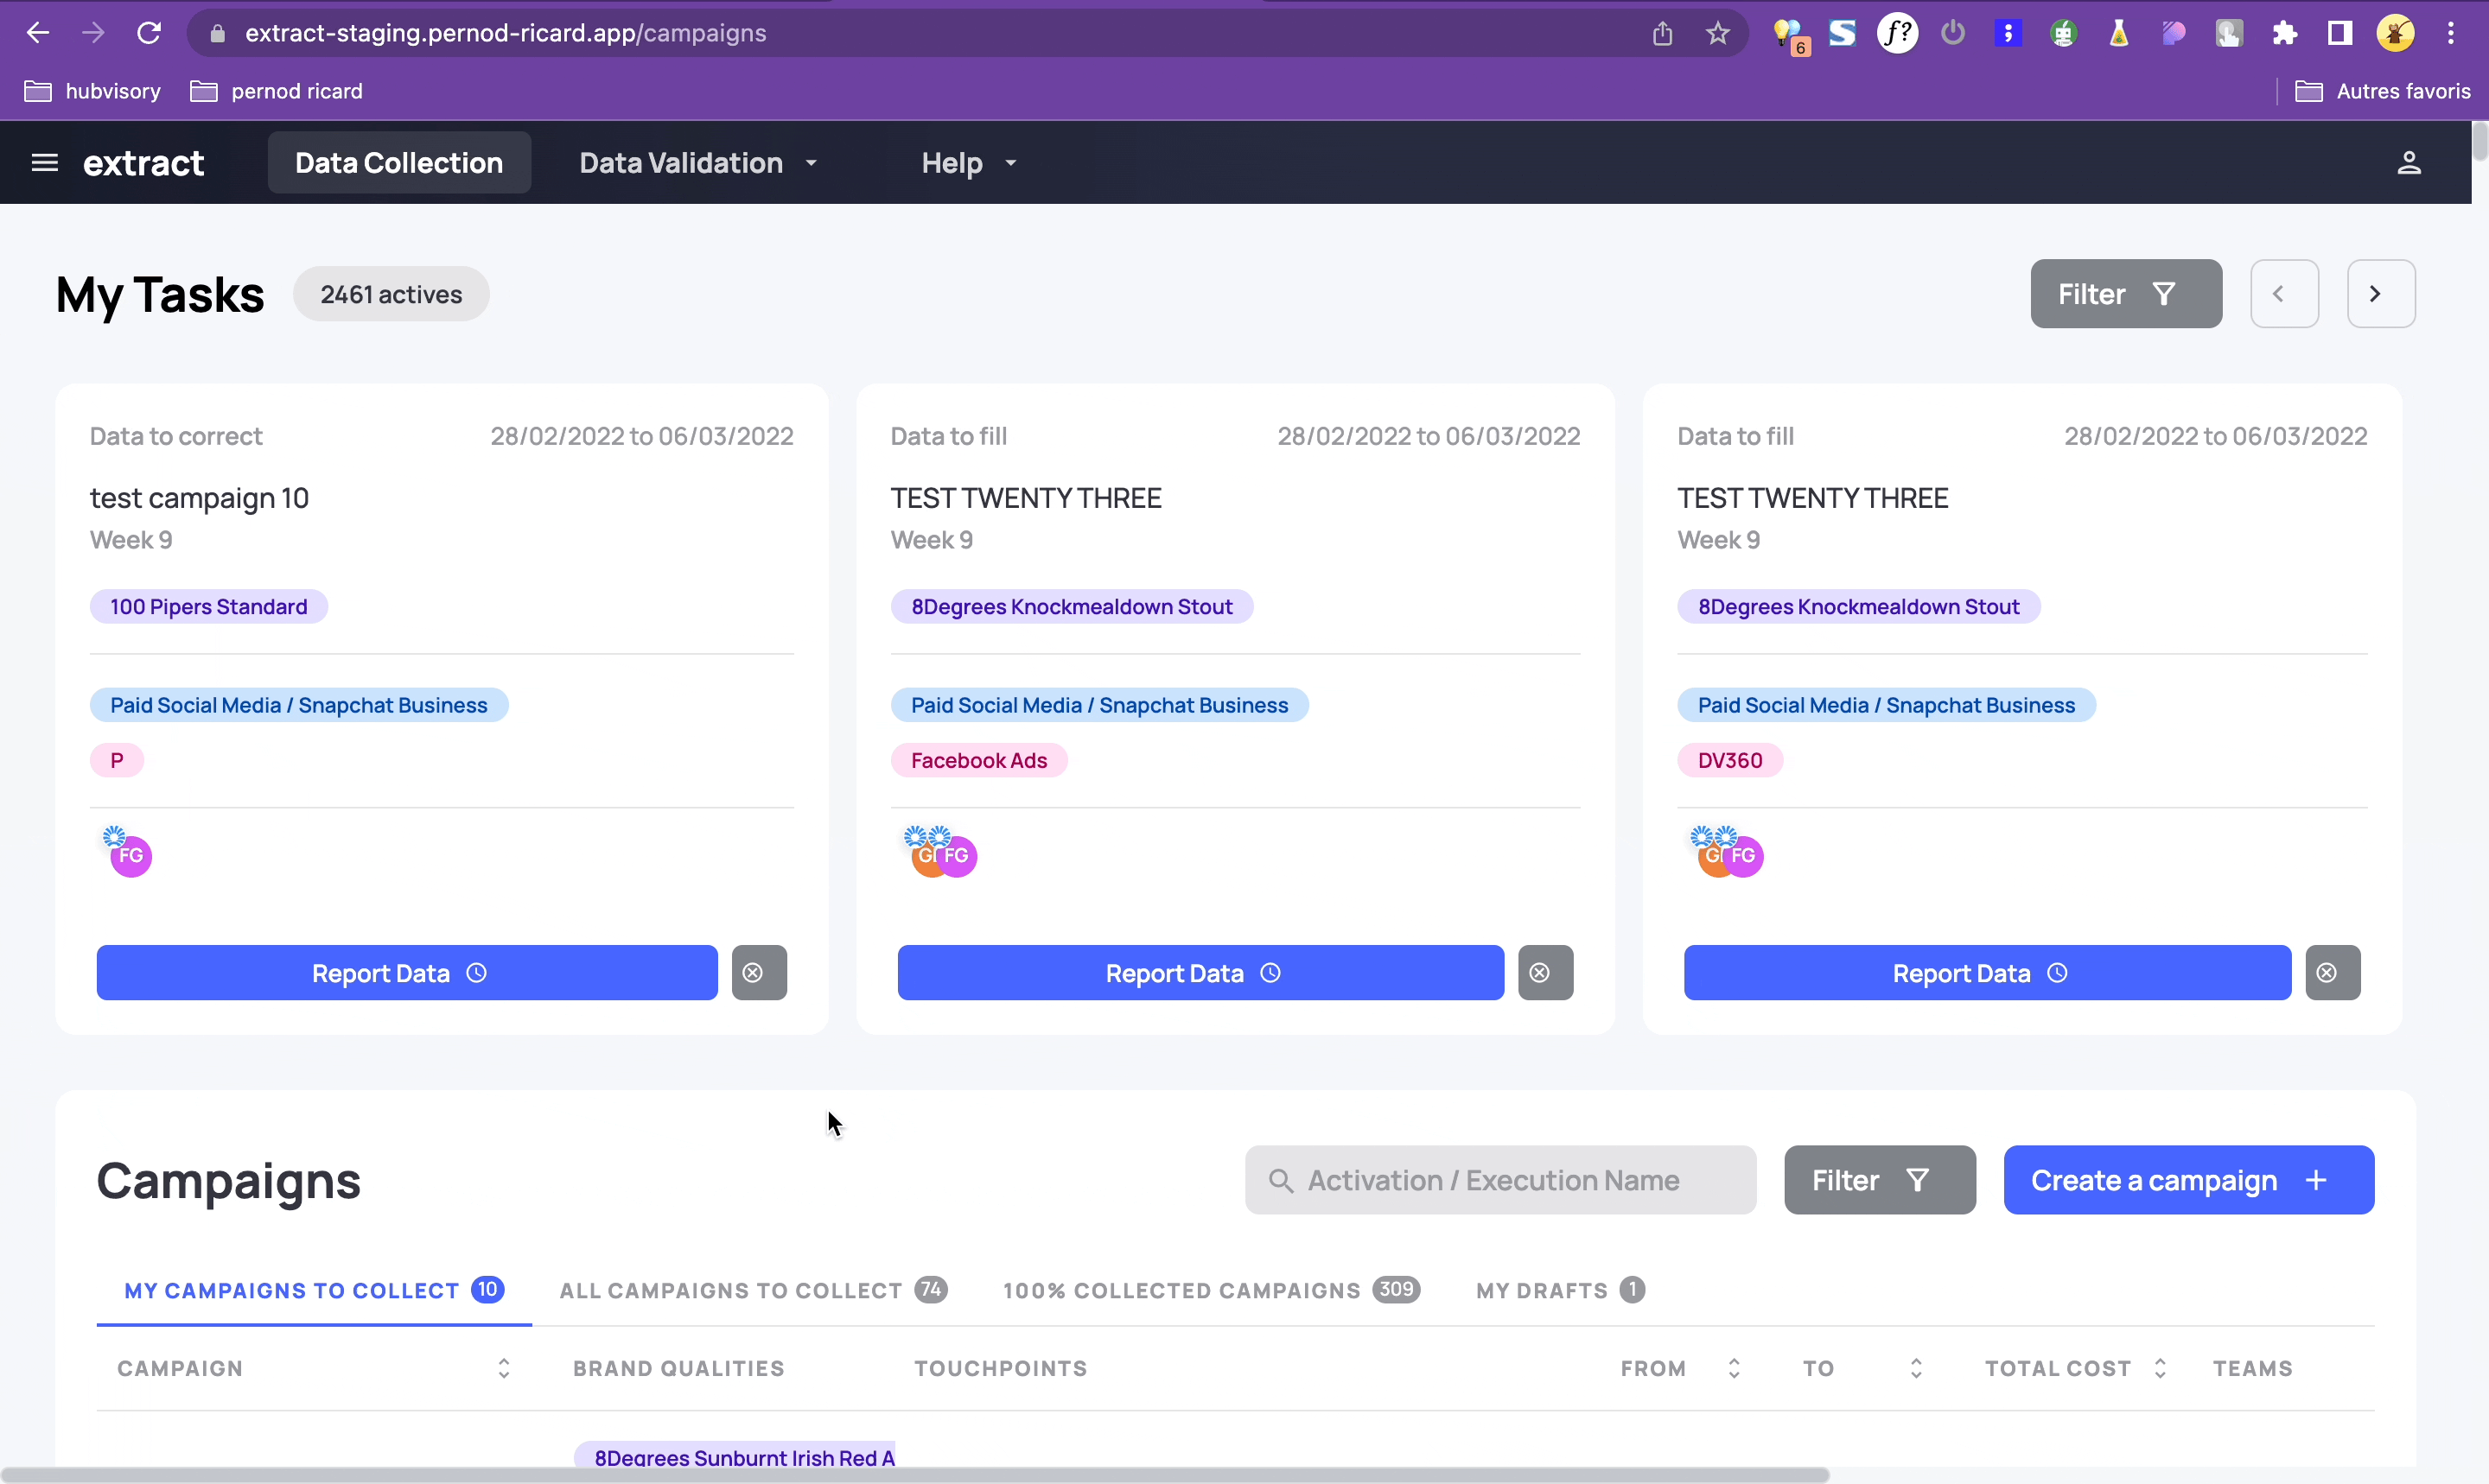Open the Filter button in Campaigns section
The height and width of the screenshot is (1484, 2489).
[x=1879, y=1180]
